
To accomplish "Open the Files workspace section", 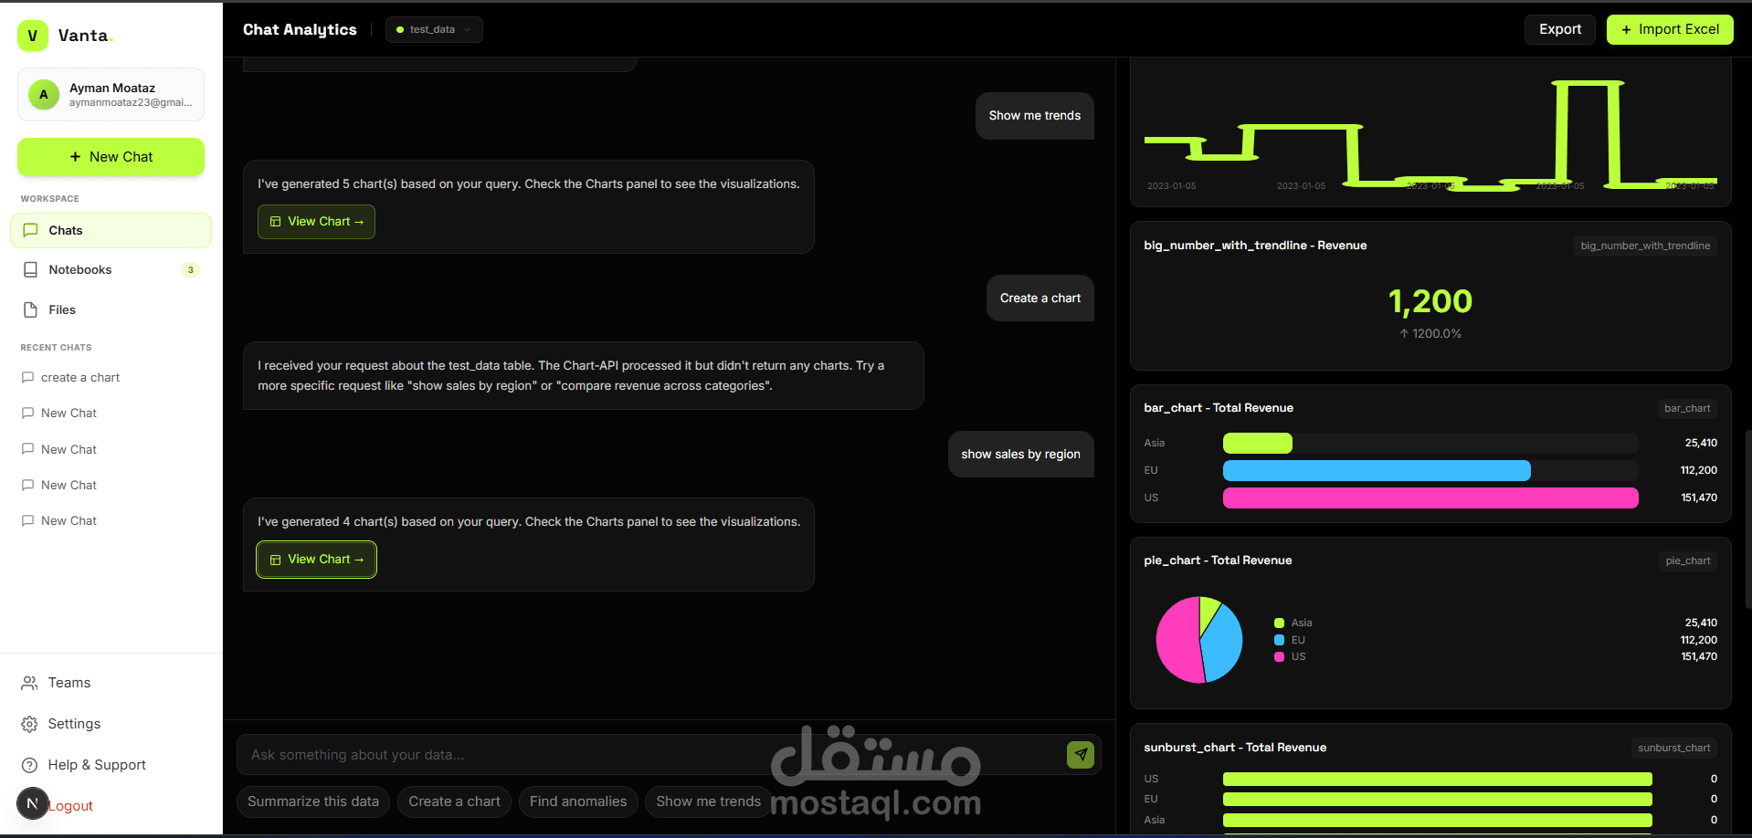I will [x=111, y=309].
